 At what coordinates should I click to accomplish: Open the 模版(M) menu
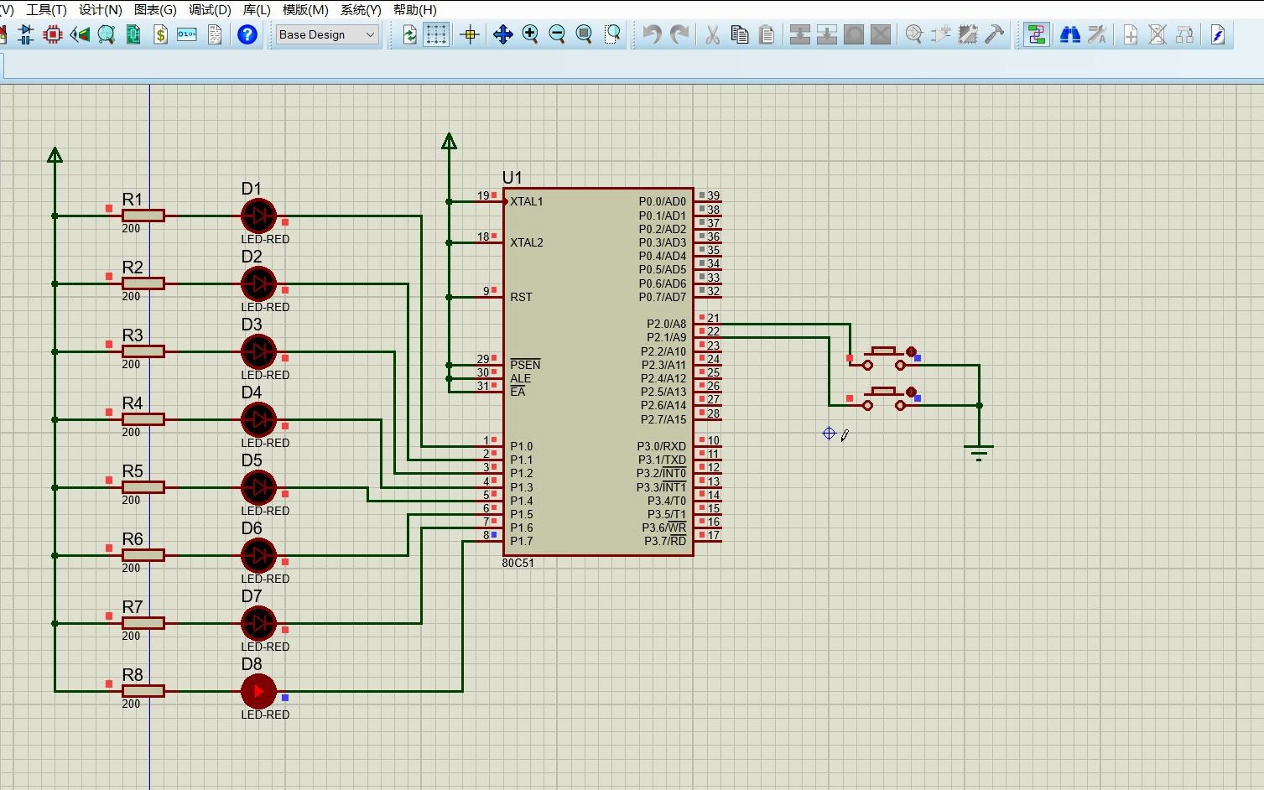coord(305,10)
